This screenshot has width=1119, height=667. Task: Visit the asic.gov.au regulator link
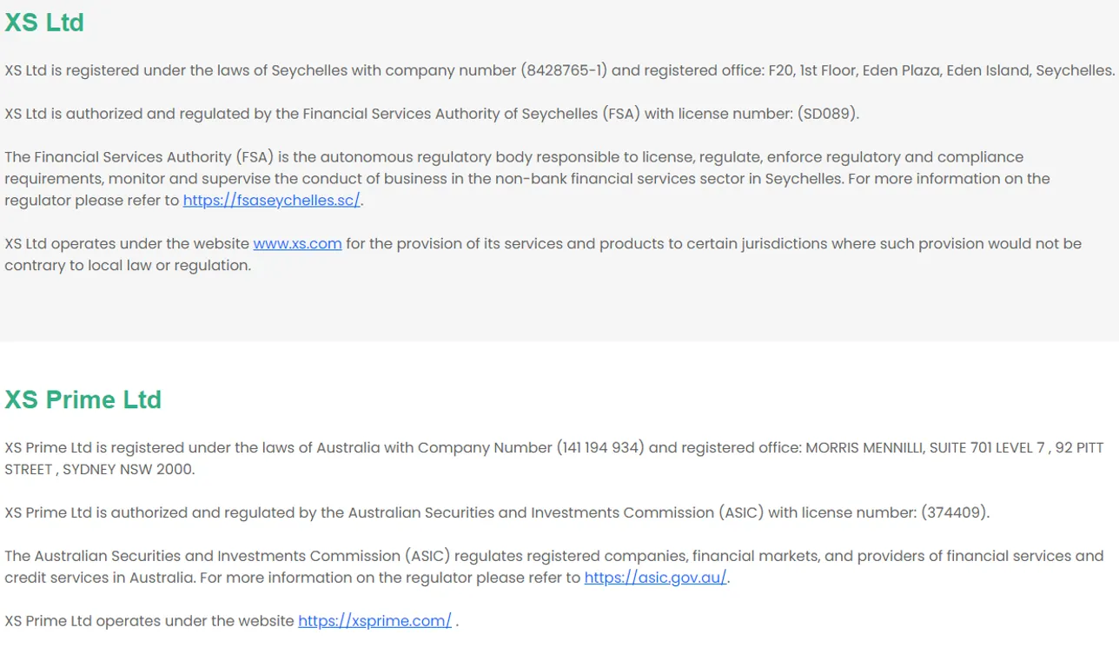[655, 578]
